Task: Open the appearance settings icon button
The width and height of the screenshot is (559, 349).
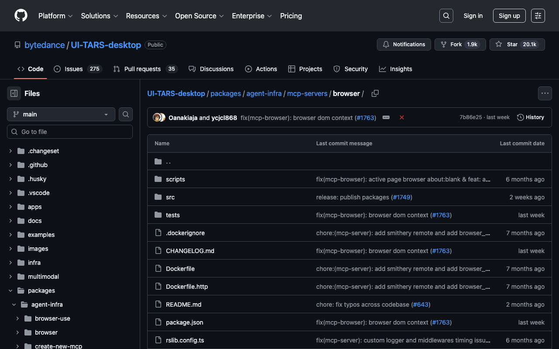Action: [538, 16]
